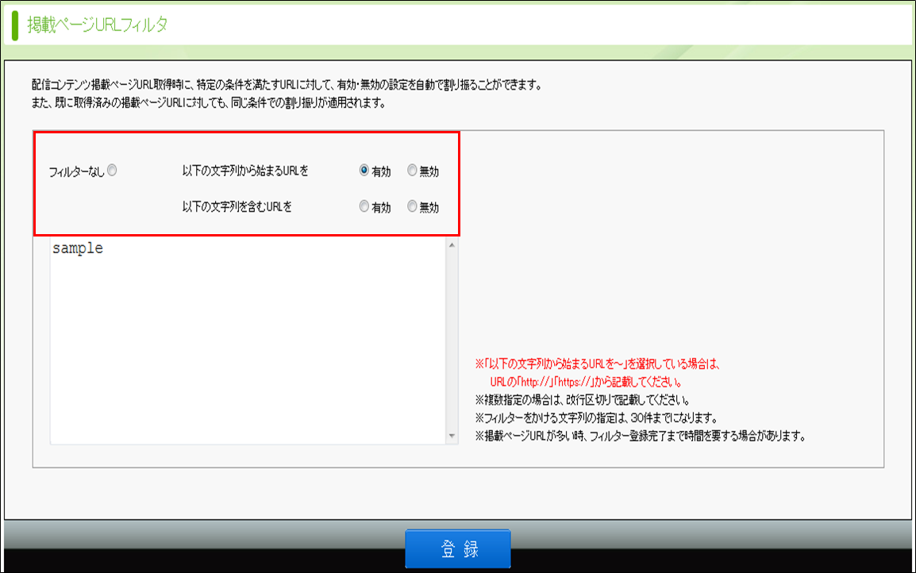Viewport: 916px width, 573px height.
Task: Click the 以下の文字列から始まるURLを label
Action: point(245,171)
